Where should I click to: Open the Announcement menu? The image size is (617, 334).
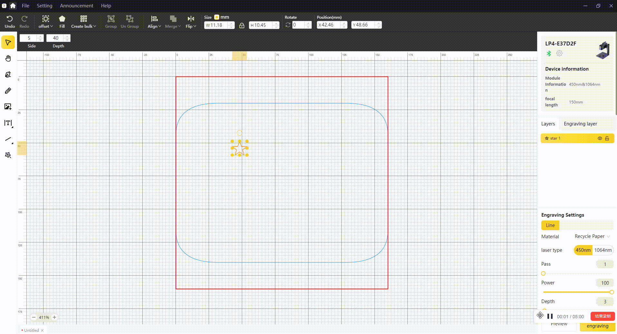[x=77, y=5]
